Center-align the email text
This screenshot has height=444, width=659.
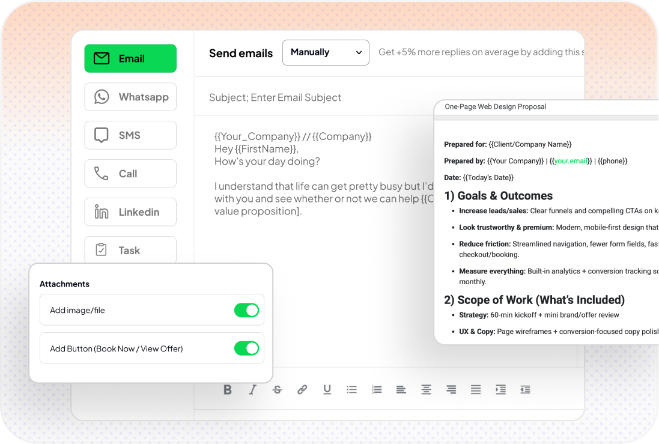pyautogui.click(x=426, y=389)
